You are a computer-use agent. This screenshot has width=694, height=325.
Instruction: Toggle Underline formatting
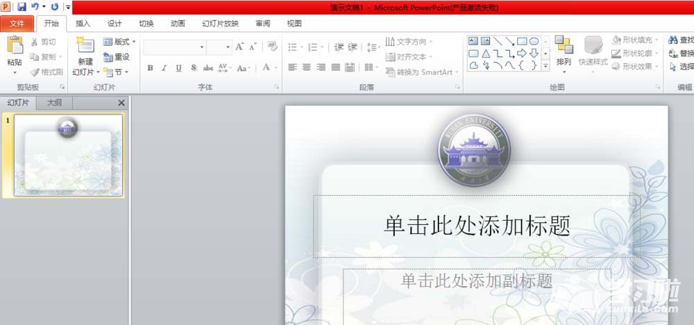pyautogui.click(x=178, y=68)
